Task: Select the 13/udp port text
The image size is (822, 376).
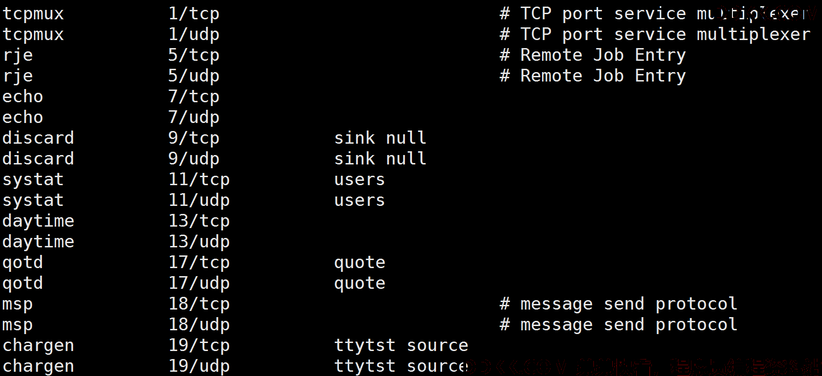Action: click(199, 242)
